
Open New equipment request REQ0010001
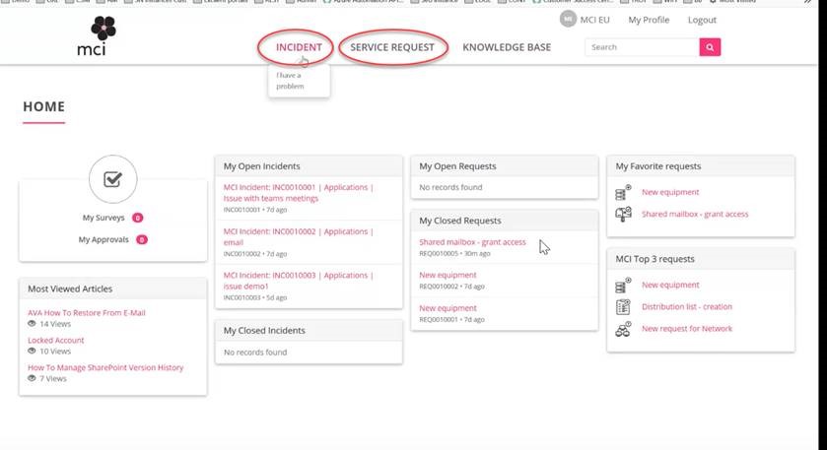click(x=448, y=308)
